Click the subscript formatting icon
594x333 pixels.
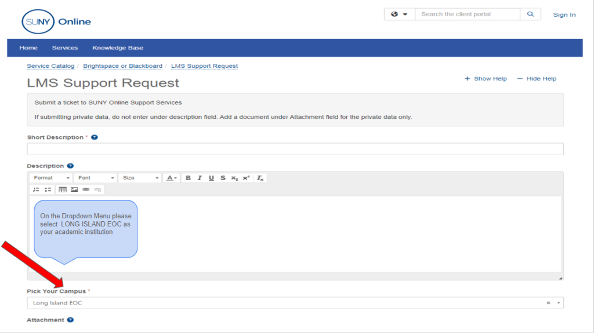pyautogui.click(x=234, y=178)
